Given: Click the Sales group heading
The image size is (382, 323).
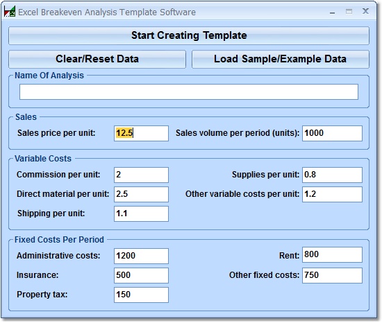Looking at the screenshot, I should tap(26, 117).
